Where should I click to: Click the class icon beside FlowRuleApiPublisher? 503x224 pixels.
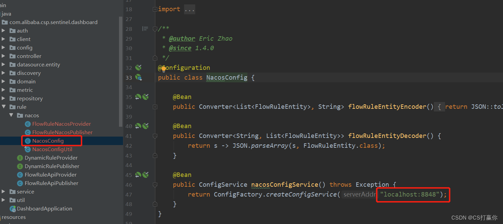click(x=20, y=183)
